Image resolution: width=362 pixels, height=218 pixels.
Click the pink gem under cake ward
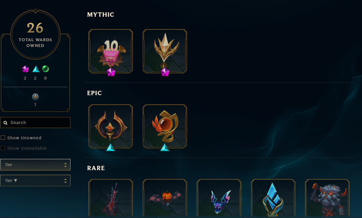[x=111, y=72]
